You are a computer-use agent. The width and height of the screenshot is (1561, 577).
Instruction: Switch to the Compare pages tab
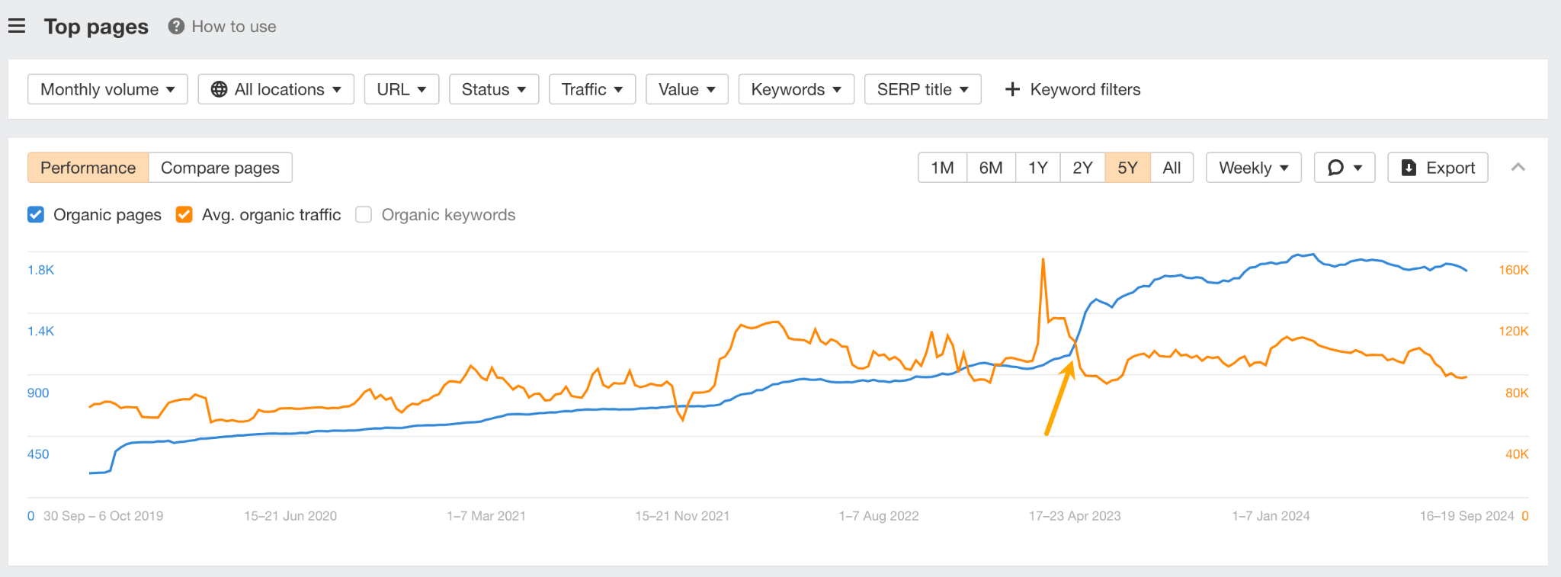click(220, 168)
